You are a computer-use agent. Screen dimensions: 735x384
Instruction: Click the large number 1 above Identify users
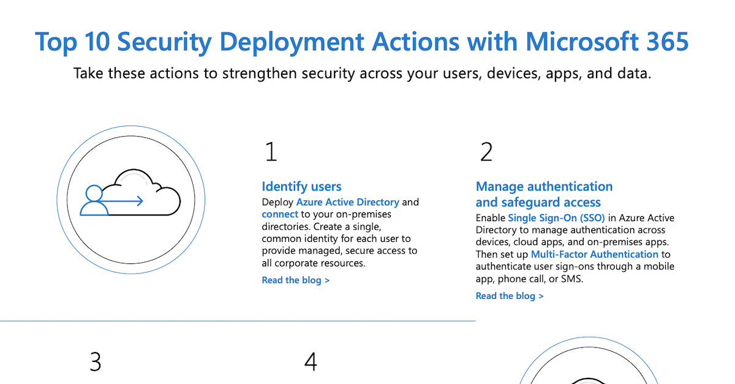pyautogui.click(x=270, y=152)
